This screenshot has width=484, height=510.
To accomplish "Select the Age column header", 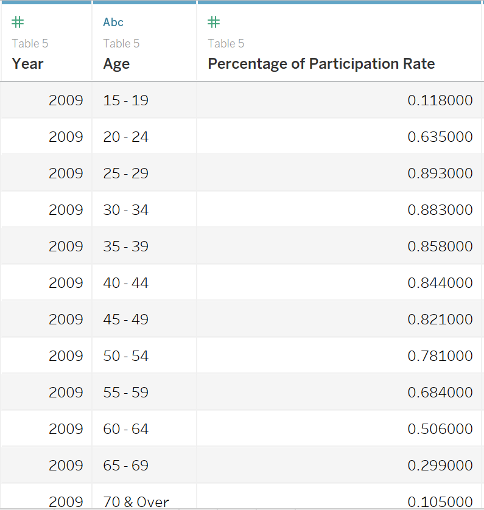I will [x=116, y=63].
